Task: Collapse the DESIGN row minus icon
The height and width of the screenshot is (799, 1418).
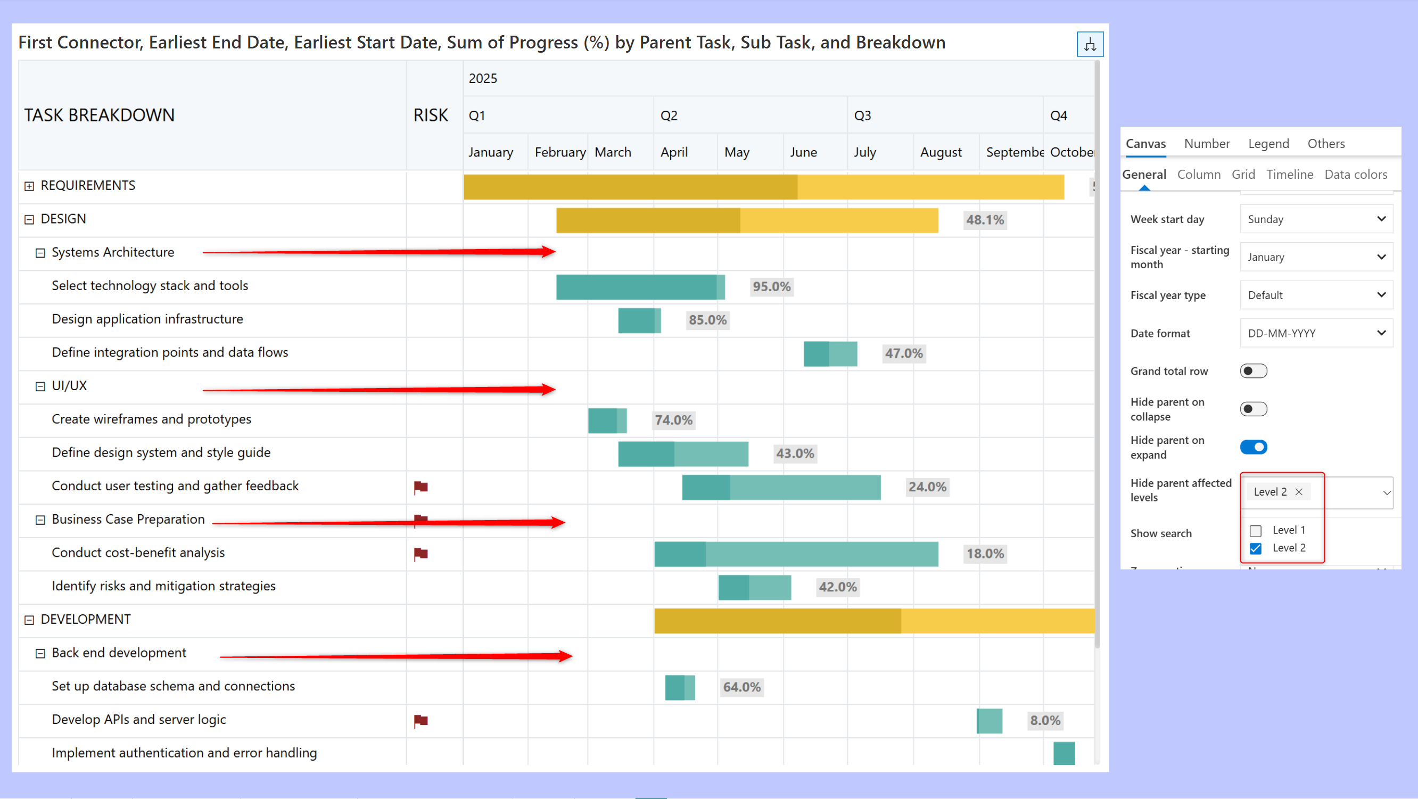Action: (x=29, y=219)
